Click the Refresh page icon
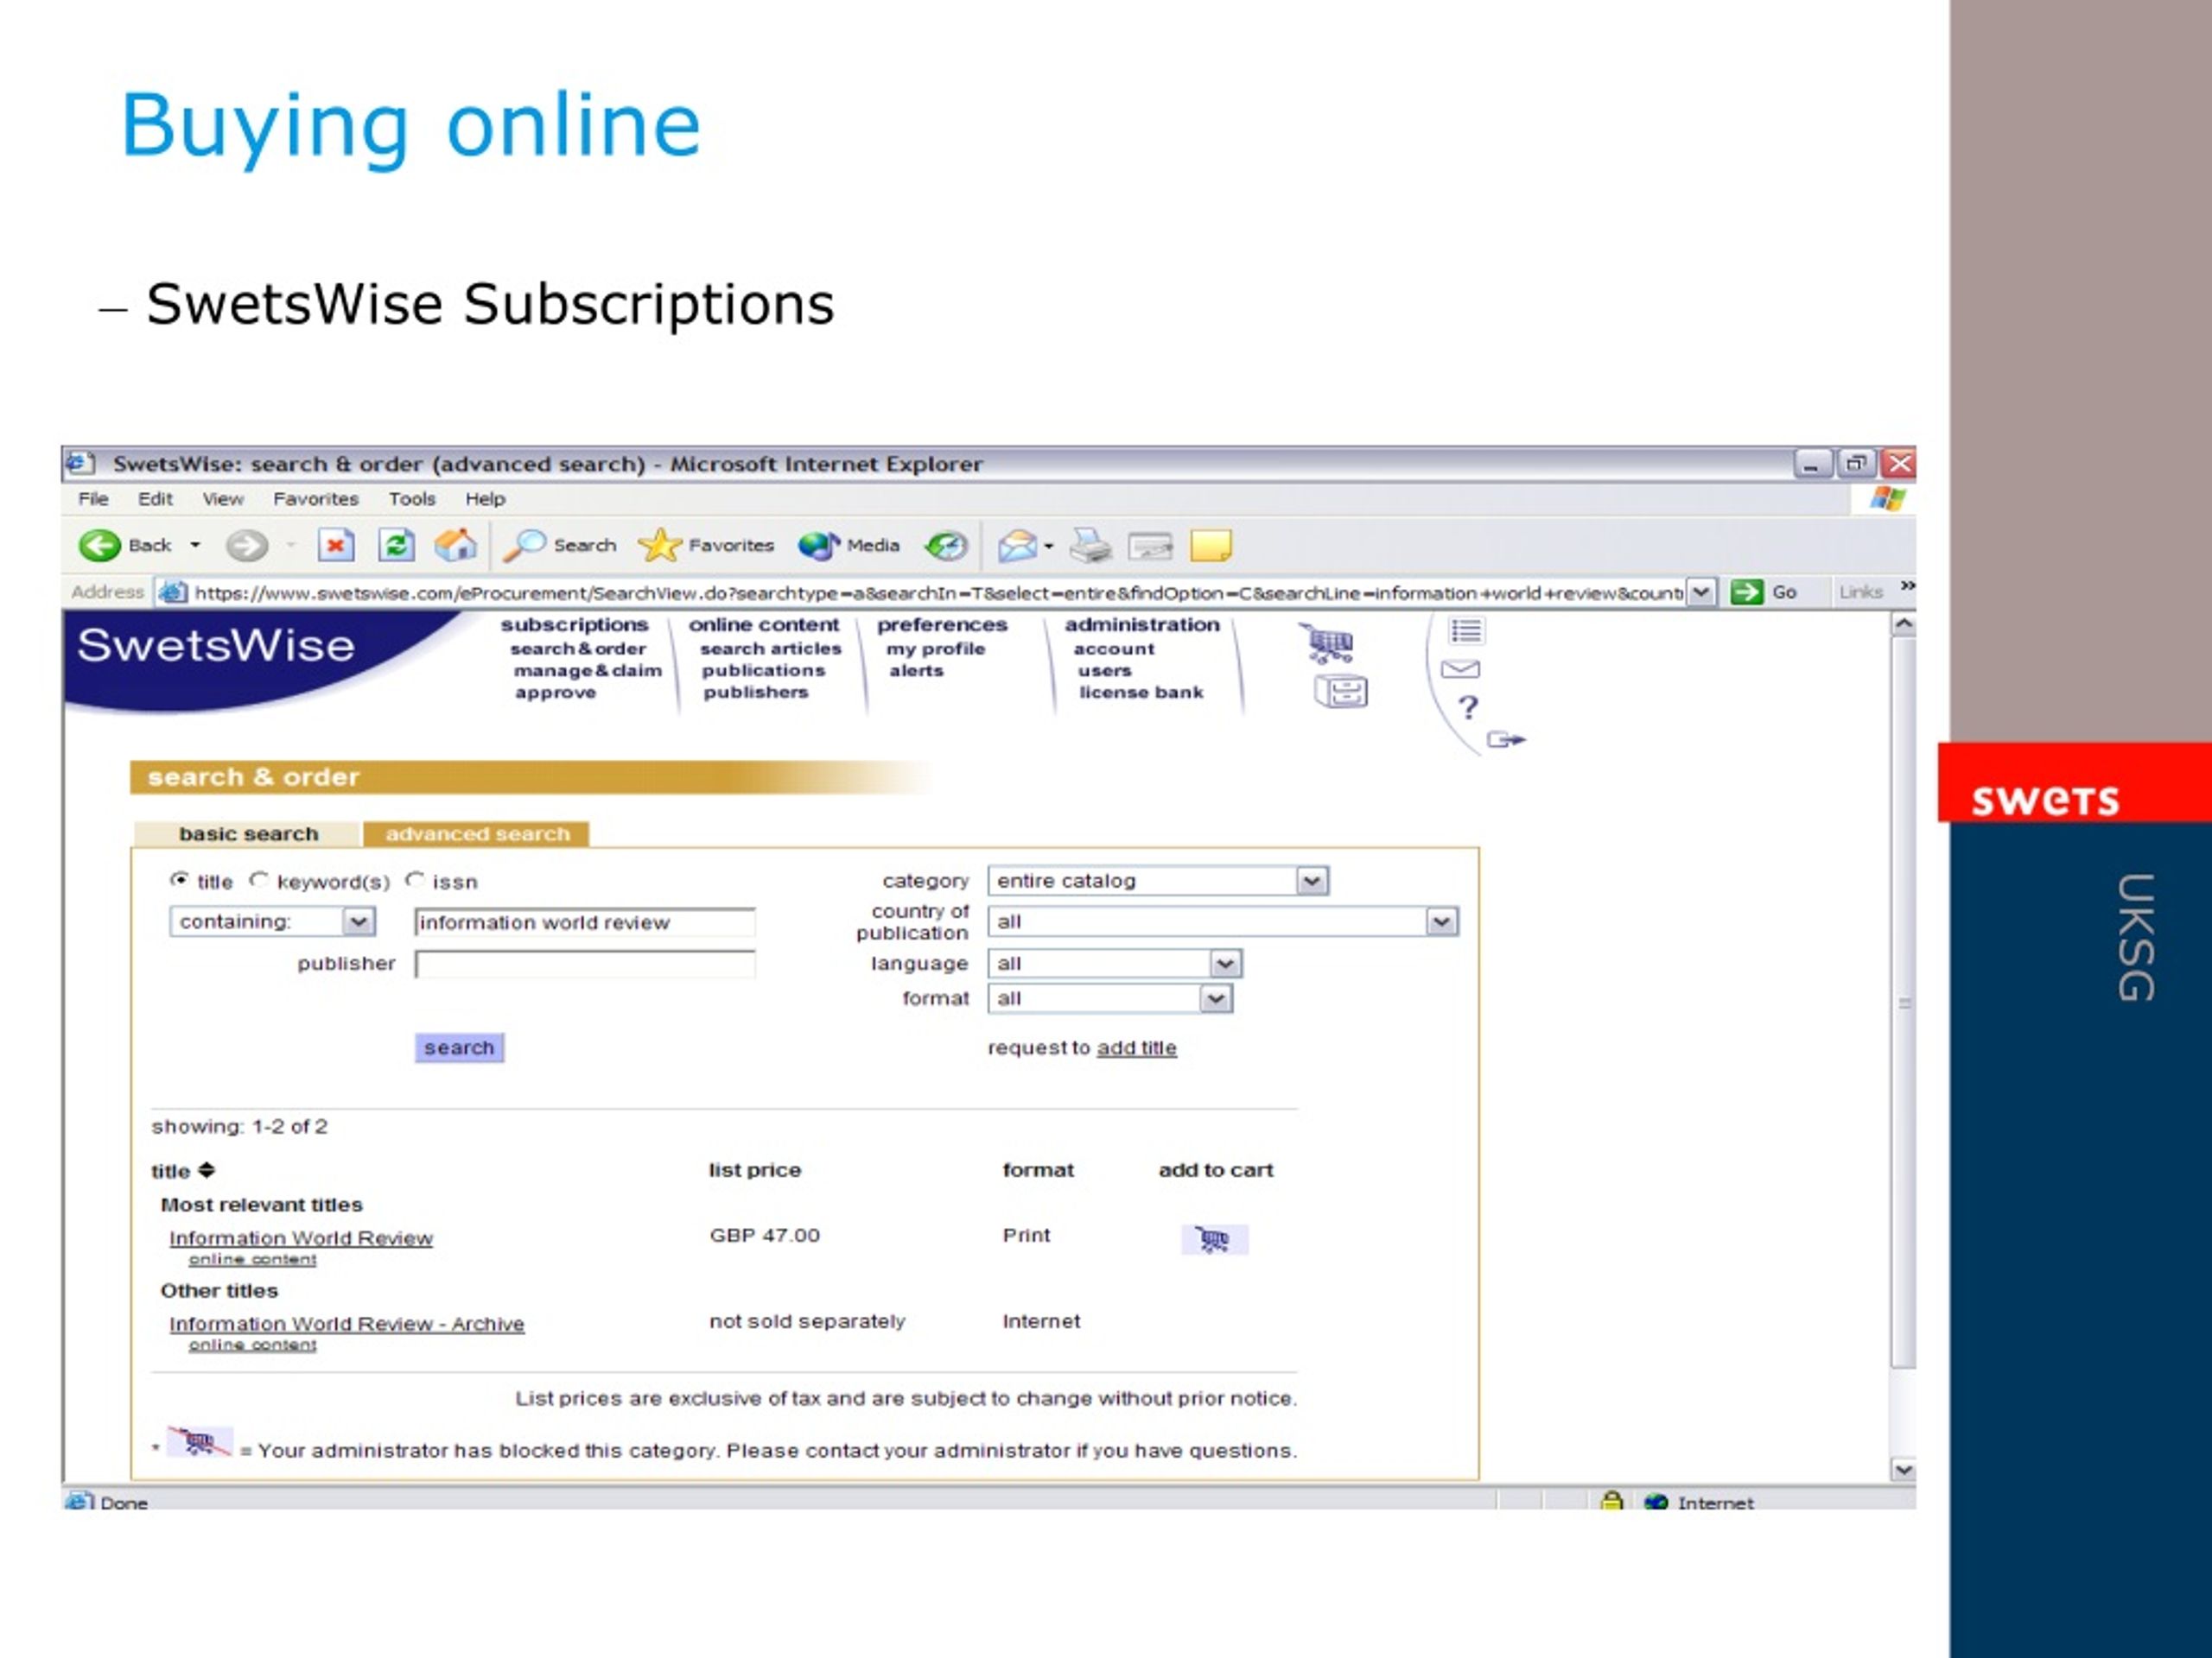This screenshot has width=2212, height=1658. click(396, 545)
